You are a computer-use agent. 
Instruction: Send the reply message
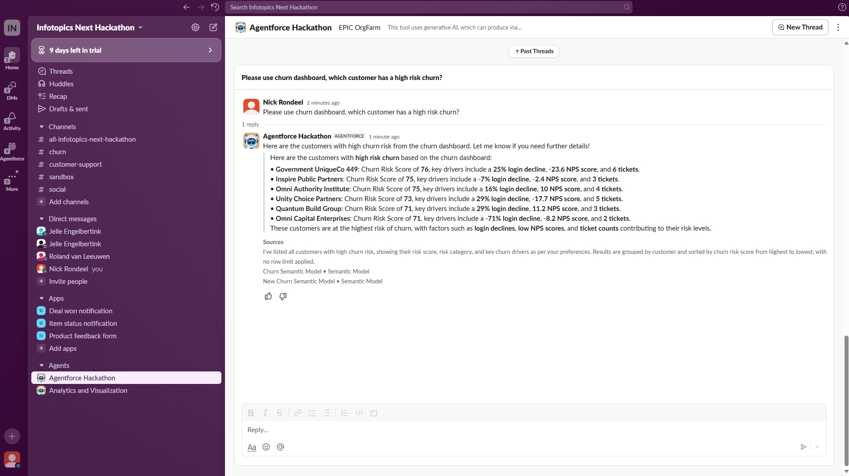[803, 447]
